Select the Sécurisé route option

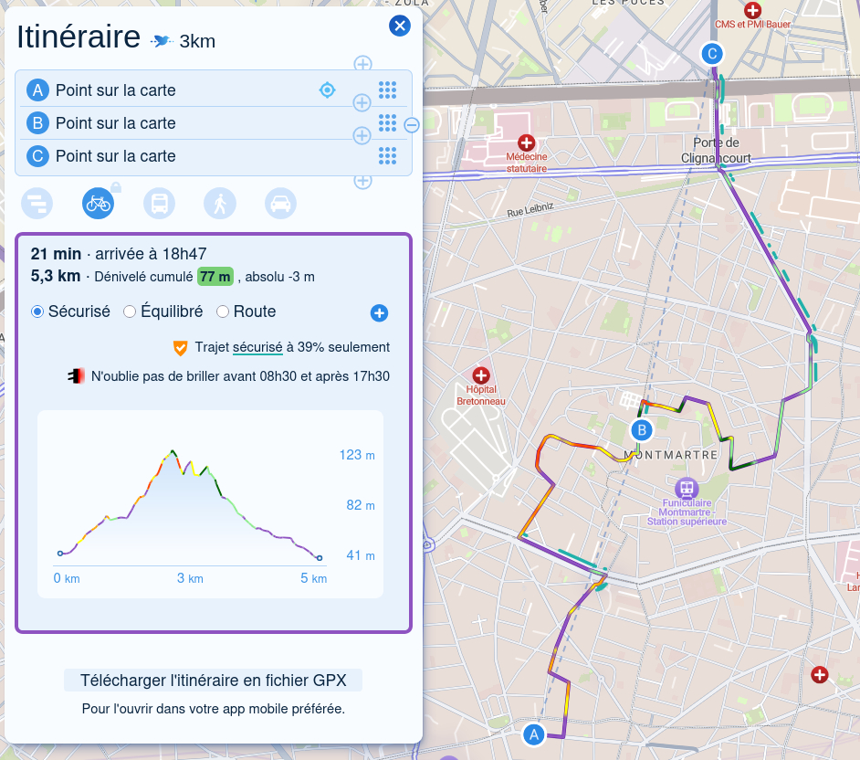point(38,311)
